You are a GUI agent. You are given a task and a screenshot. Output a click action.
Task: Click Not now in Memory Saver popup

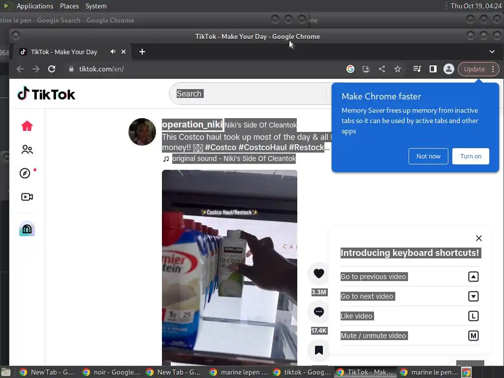tap(428, 156)
